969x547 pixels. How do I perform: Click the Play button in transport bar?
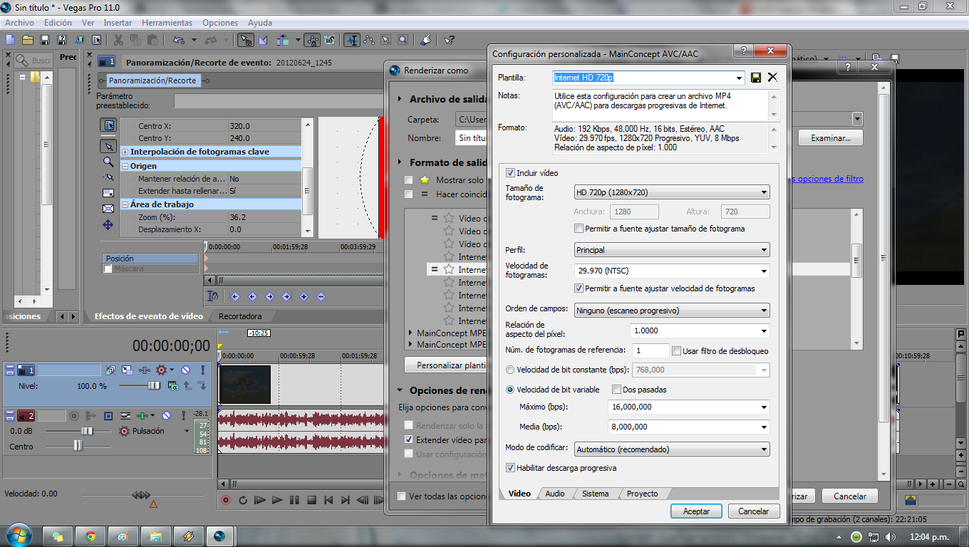pyautogui.click(x=277, y=500)
